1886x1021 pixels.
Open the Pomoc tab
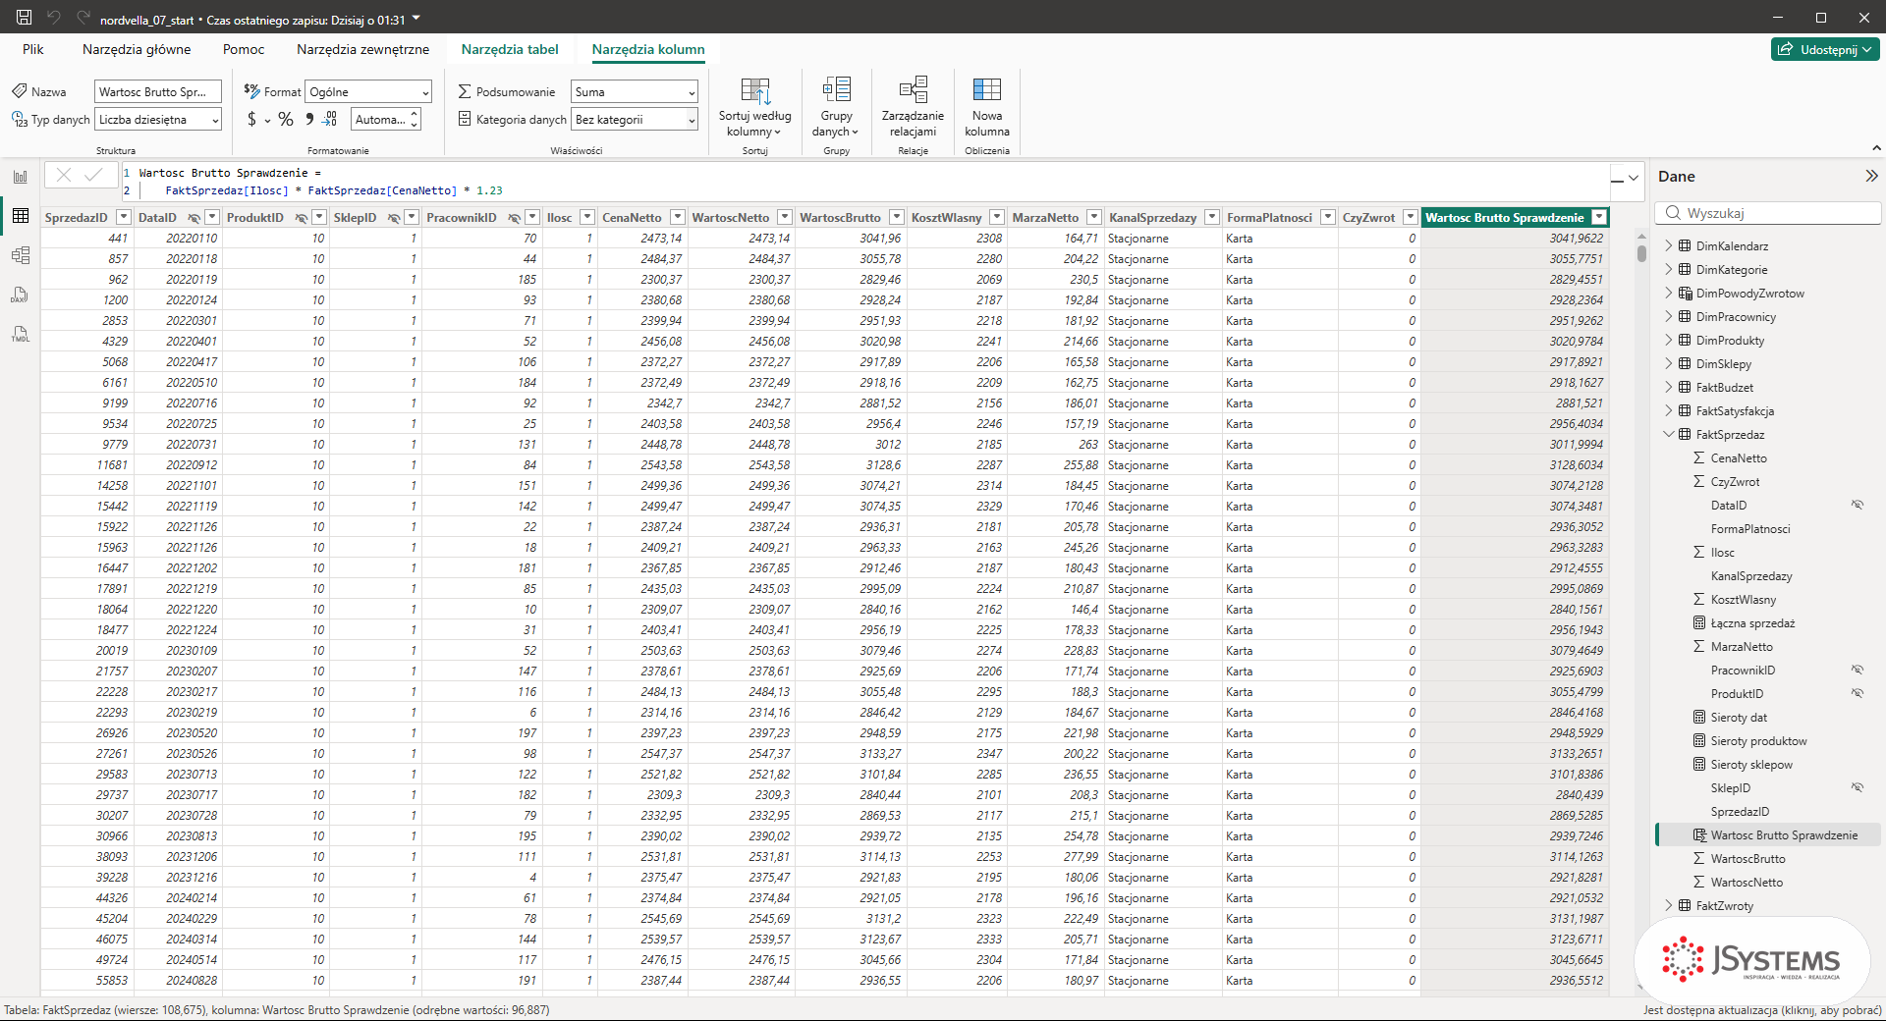pyautogui.click(x=244, y=49)
